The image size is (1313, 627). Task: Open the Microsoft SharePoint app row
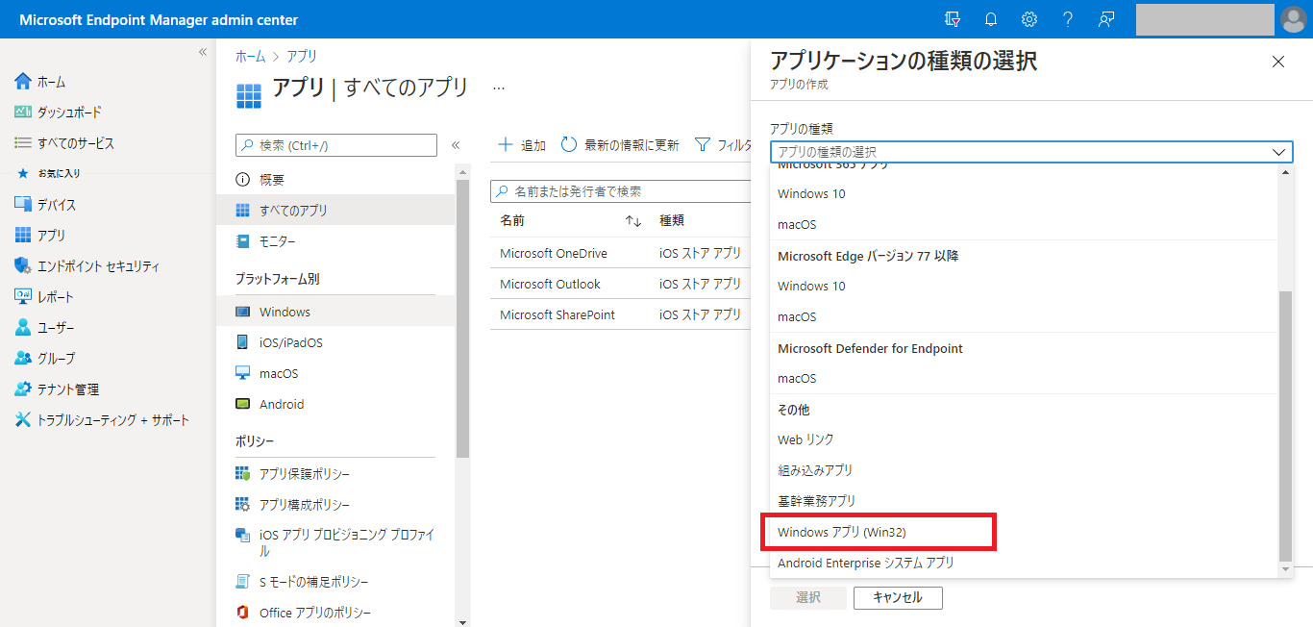621,314
